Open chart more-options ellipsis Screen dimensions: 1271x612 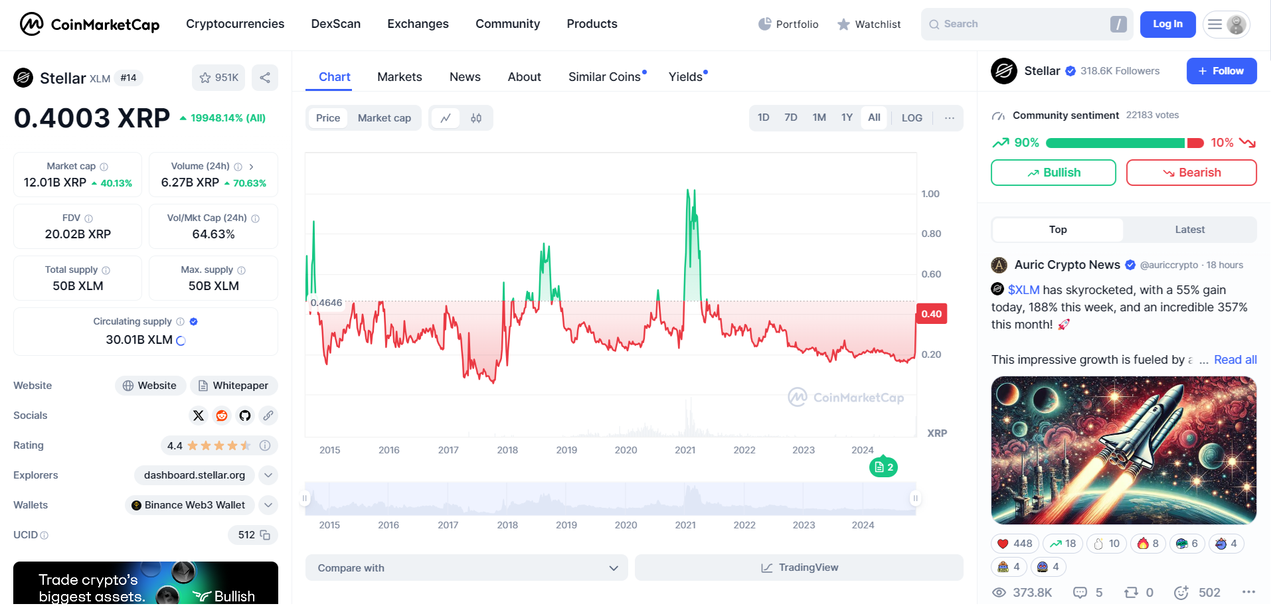pos(950,117)
